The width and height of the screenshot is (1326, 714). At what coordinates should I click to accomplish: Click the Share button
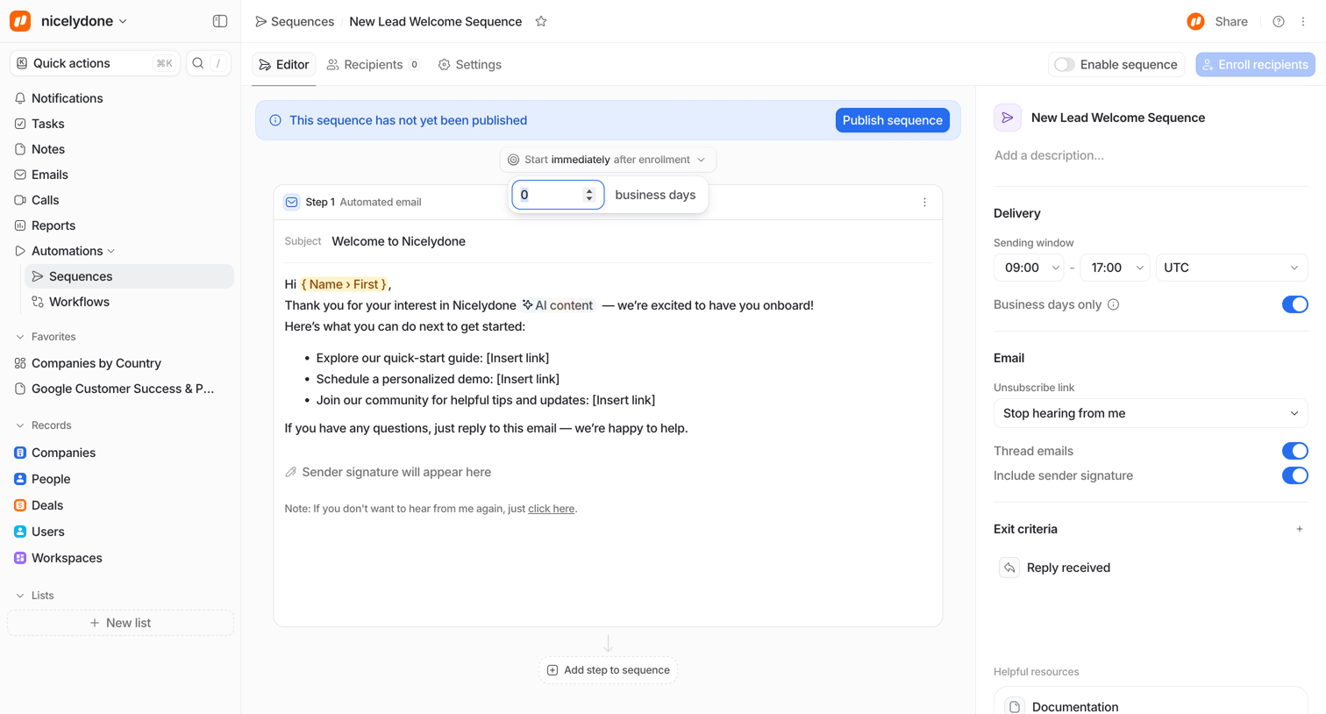pos(1231,22)
